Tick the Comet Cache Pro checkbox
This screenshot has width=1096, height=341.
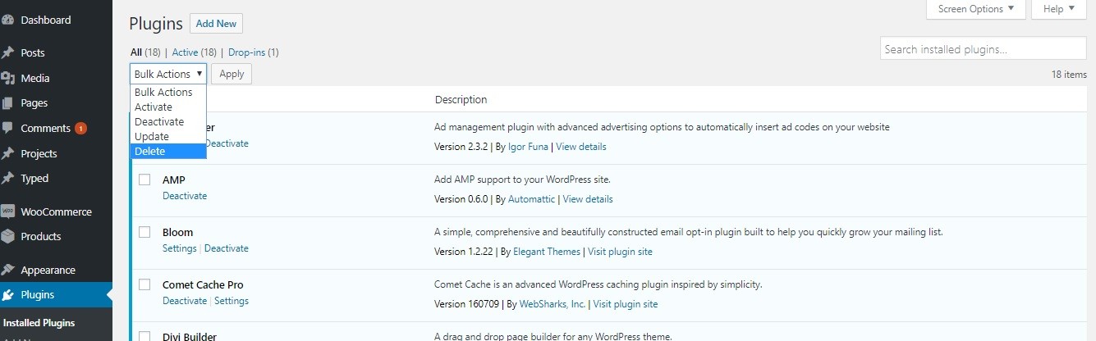coord(144,284)
